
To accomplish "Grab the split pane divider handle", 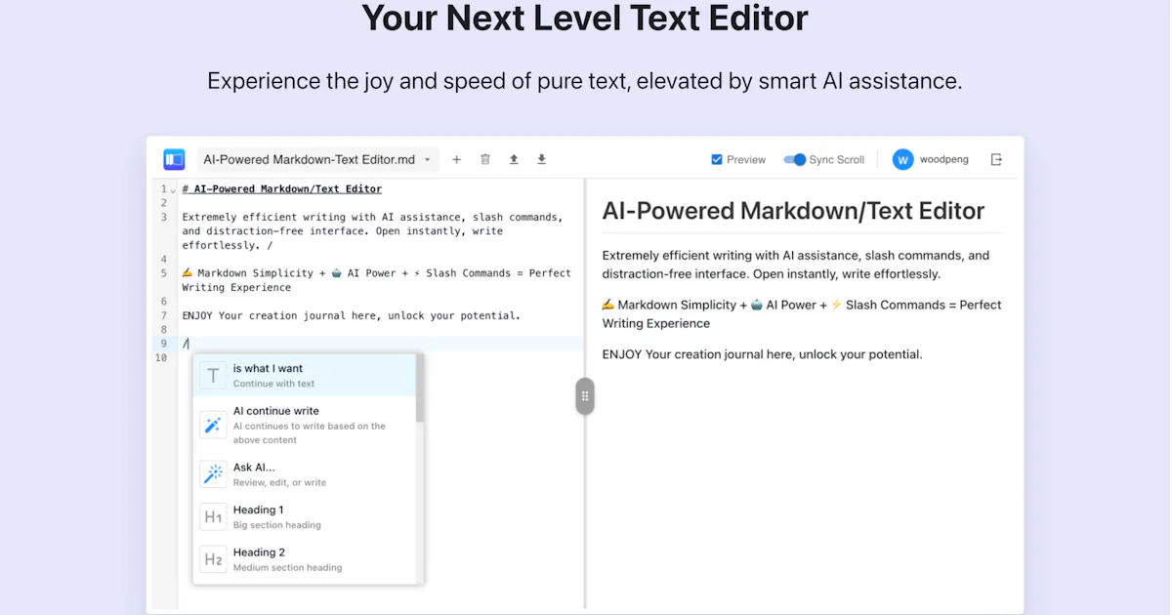I will (585, 395).
